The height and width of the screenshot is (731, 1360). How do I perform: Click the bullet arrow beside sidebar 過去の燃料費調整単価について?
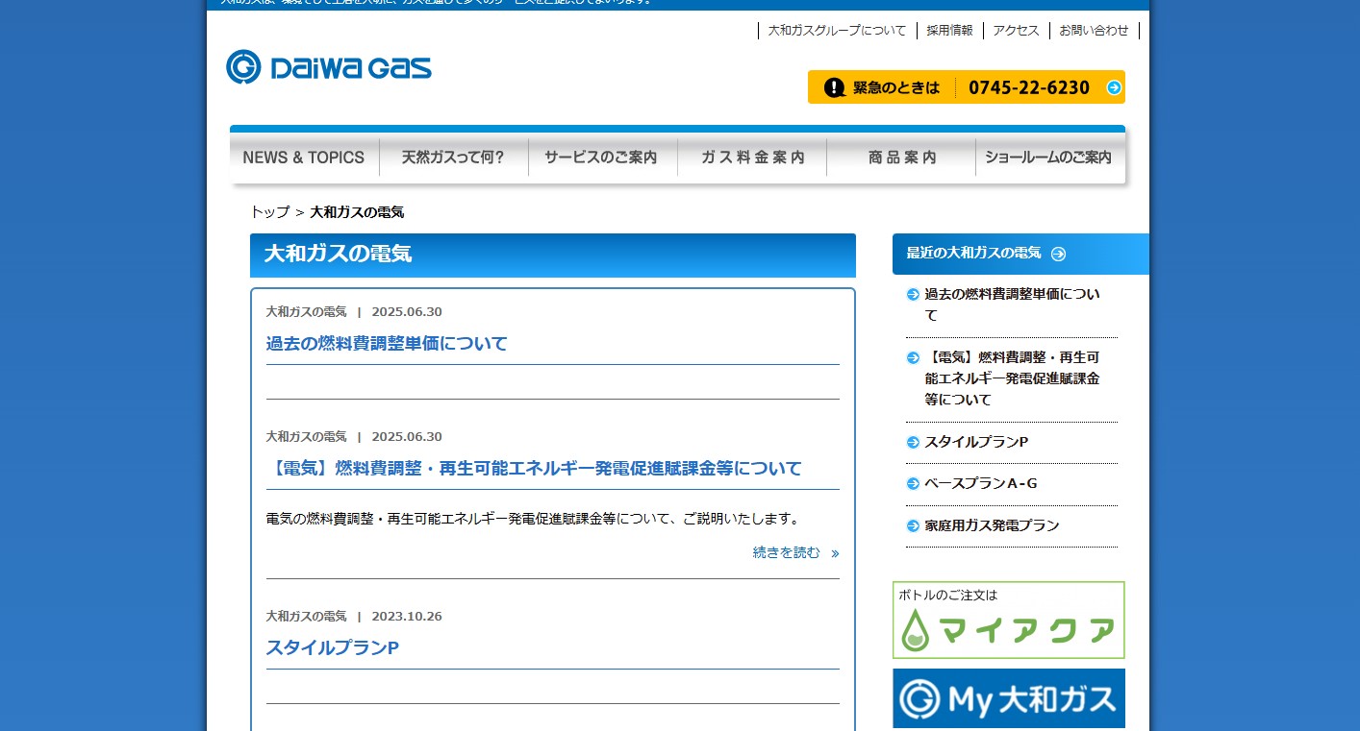pyautogui.click(x=913, y=295)
